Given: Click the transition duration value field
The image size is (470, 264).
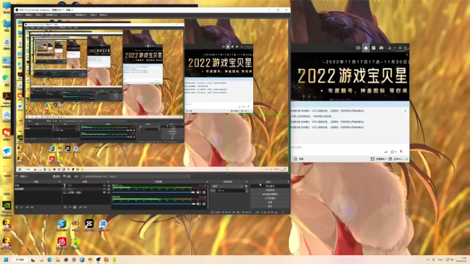Looking at the screenshot, I should tap(231, 190).
